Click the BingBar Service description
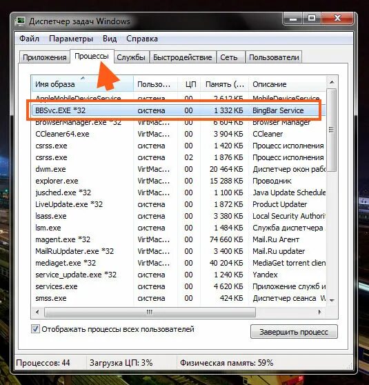This screenshot has width=369, height=385. click(278, 110)
